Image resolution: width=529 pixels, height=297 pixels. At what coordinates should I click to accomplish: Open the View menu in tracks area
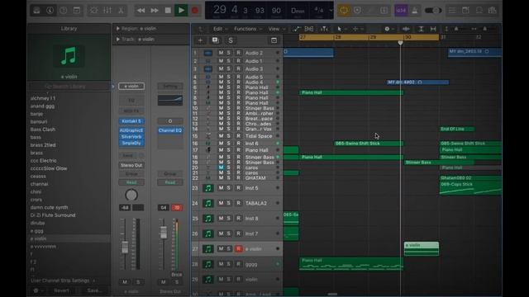click(276, 29)
